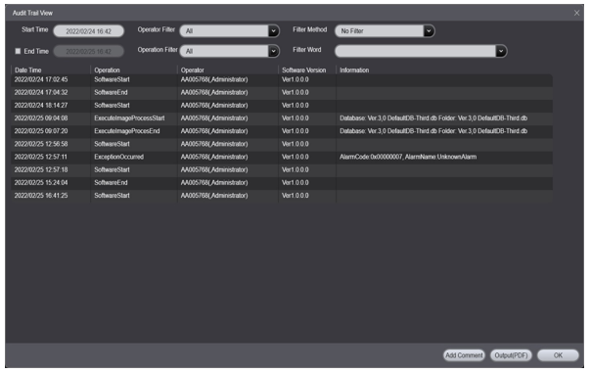
Task: Select the ExceptionOccurred log row
Action: [x=282, y=157]
